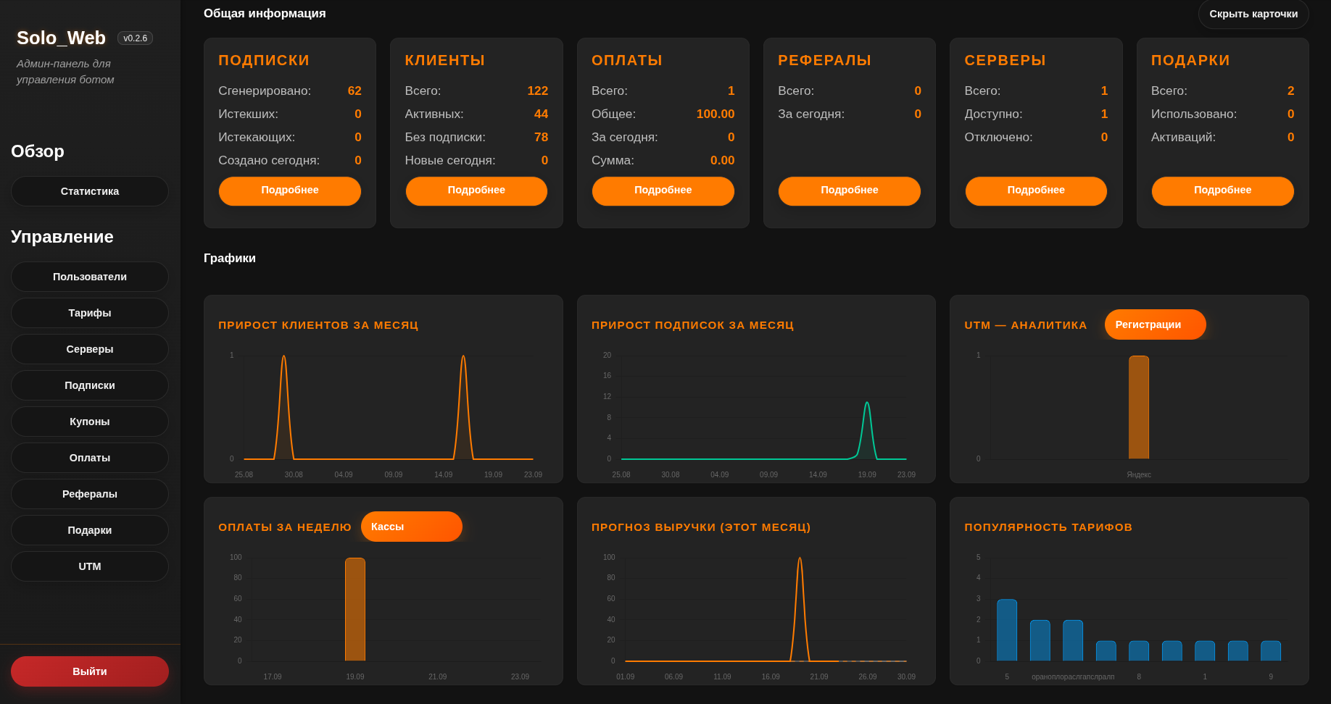Navigate to Рефералы in the sidebar
This screenshot has height=704, width=1331.
90,494
